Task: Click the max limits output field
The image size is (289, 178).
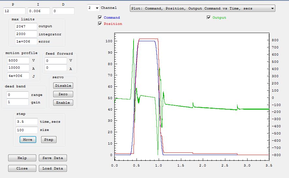Action: tap(26, 26)
